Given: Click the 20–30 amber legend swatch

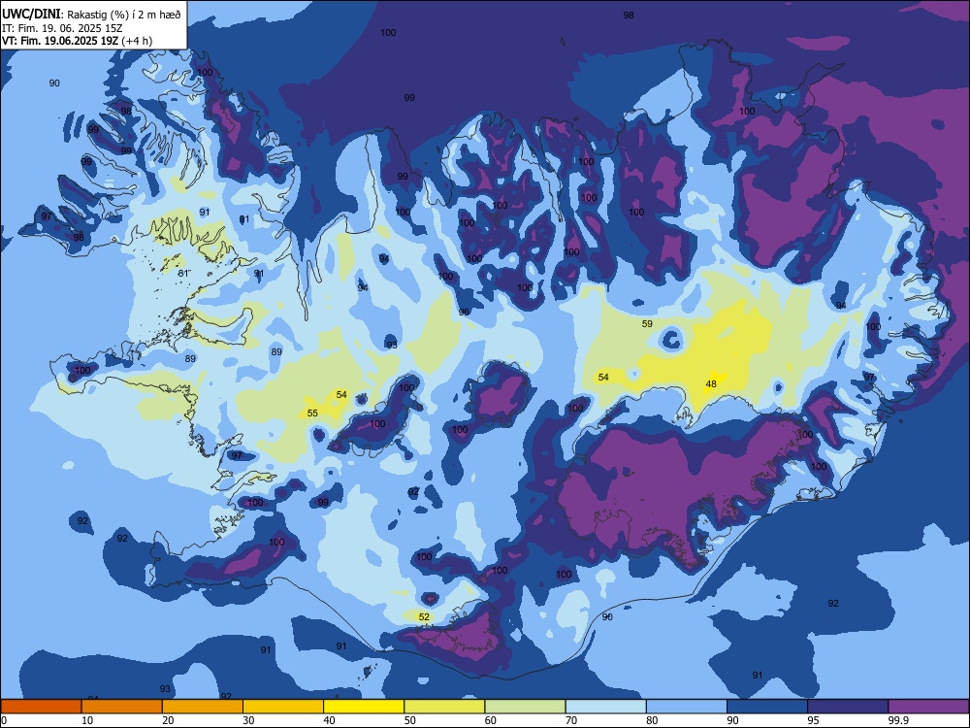Looking at the screenshot, I should tap(203, 707).
